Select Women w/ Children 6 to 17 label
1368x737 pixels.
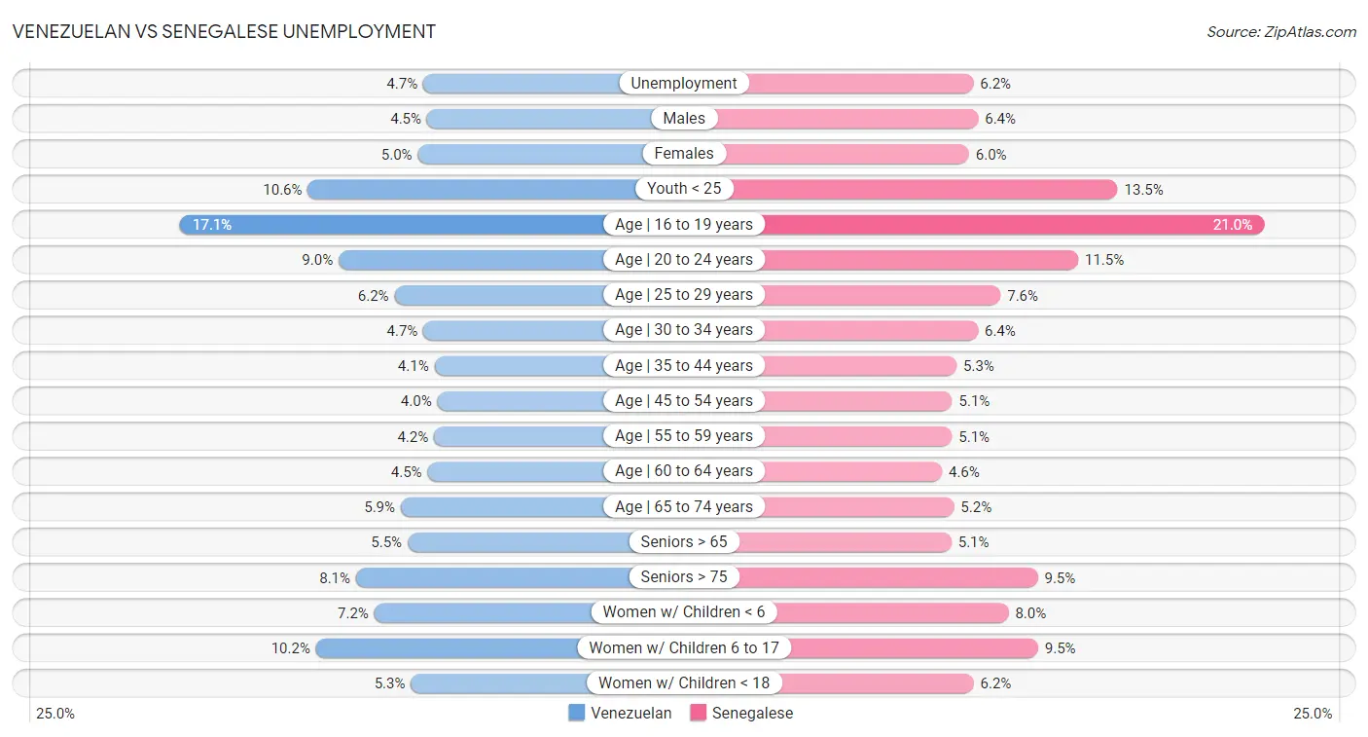tap(684, 647)
